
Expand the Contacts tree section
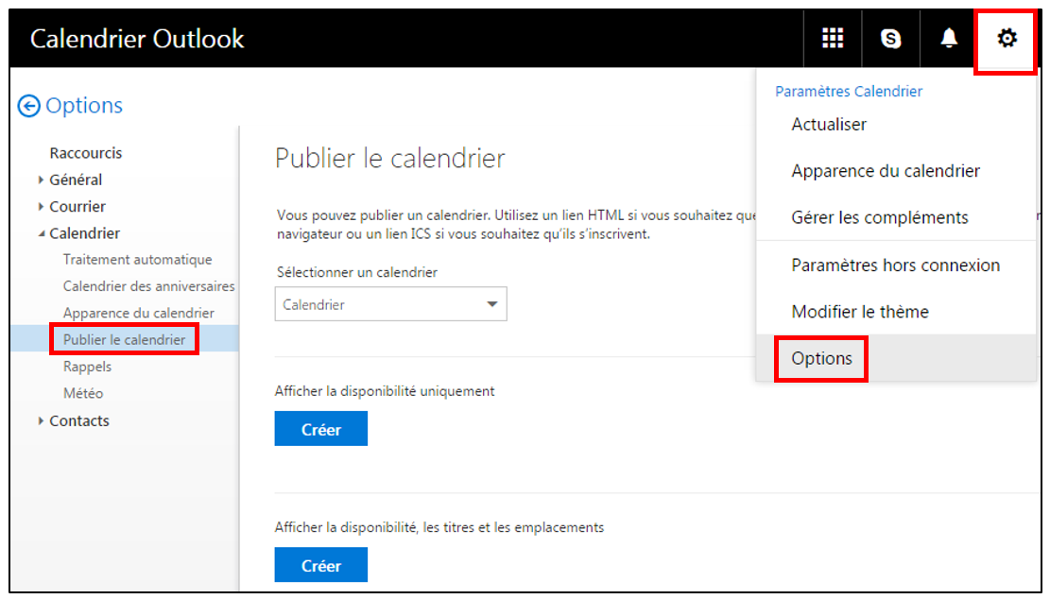point(41,420)
